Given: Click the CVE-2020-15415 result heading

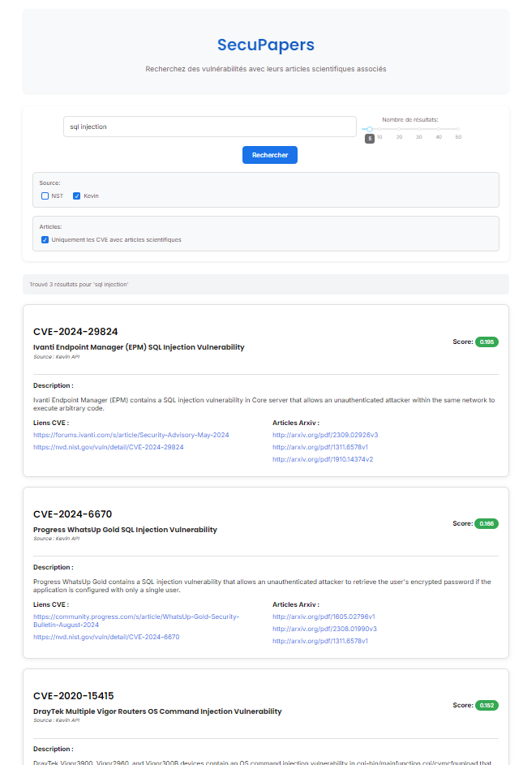Looking at the screenshot, I should click(73, 695).
